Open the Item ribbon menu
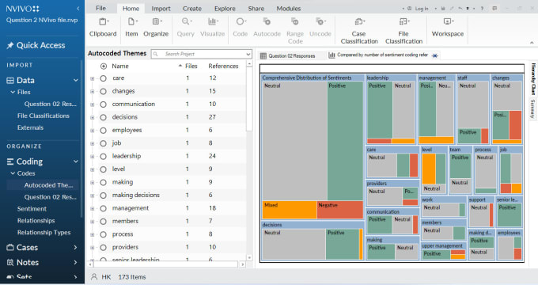Viewport: 538px width, 285px height. coord(131,28)
